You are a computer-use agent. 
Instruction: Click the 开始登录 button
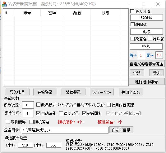(x=45, y=92)
